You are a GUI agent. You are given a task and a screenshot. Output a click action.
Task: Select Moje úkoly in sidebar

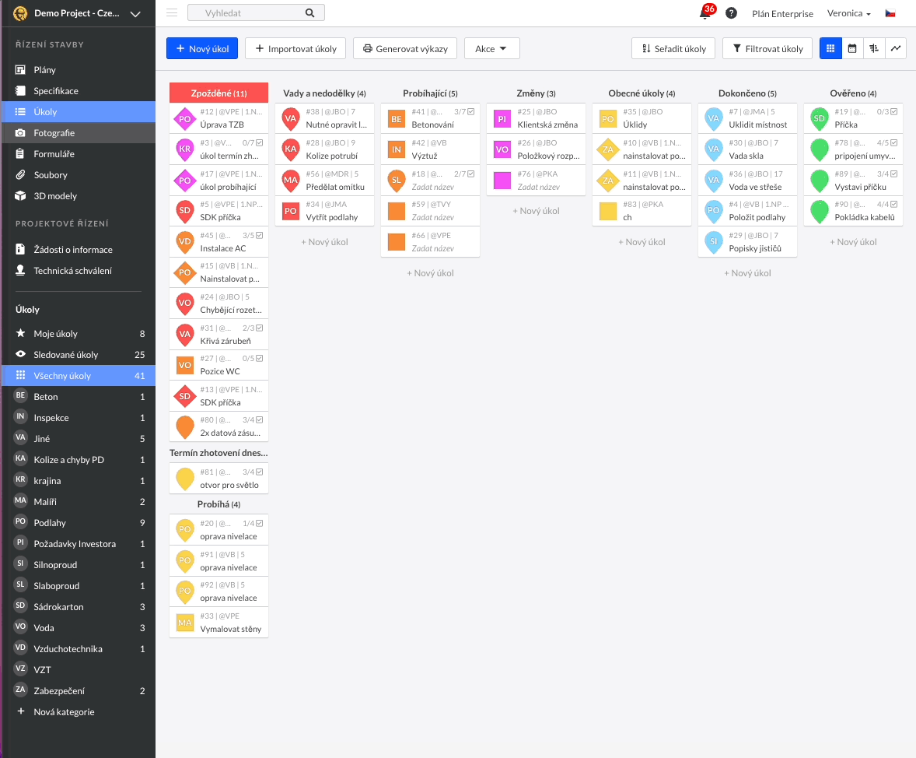(55, 334)
